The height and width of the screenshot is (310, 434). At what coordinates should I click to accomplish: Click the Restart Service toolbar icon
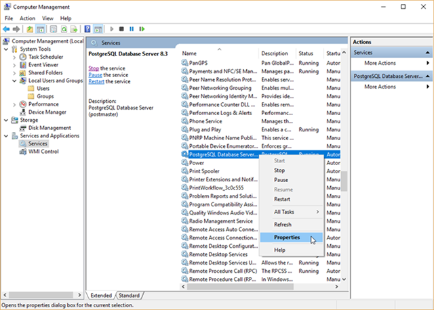141,29
